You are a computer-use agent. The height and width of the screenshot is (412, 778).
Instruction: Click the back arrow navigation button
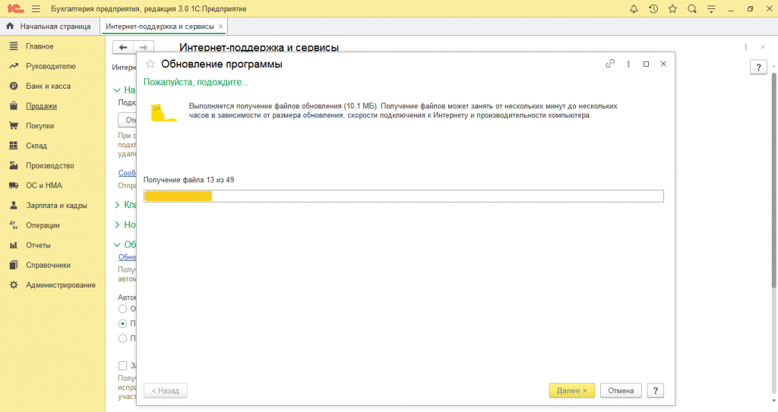tap(123, 47)
